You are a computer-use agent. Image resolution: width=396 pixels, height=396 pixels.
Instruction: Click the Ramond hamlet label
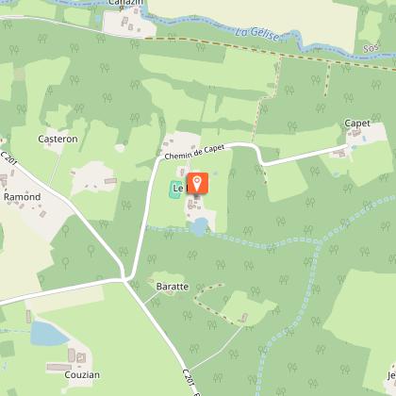click(x=23, y=197)
